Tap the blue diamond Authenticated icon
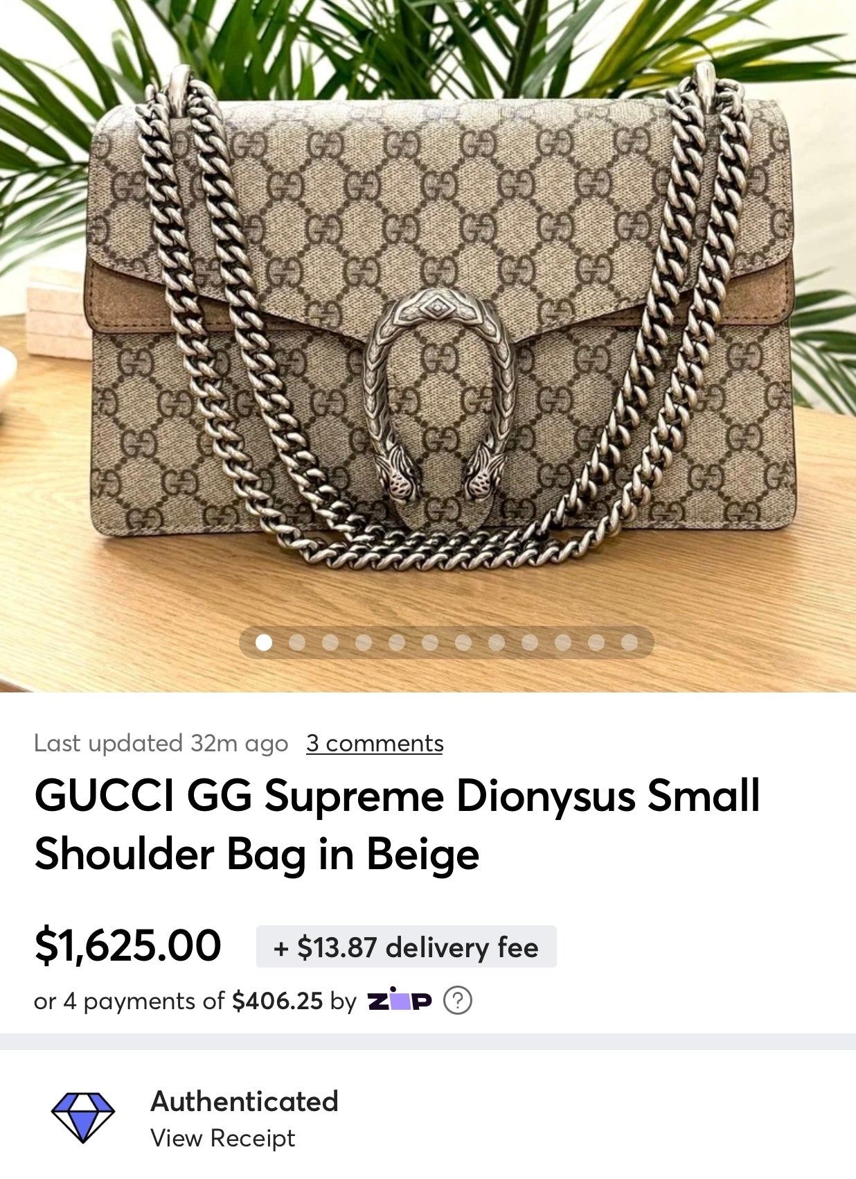Image resolution: width=856 pixels, height=1179 pixels. 83,1117
